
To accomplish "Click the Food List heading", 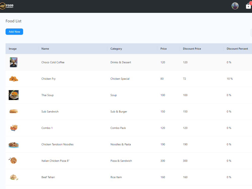I will point(14,21).
